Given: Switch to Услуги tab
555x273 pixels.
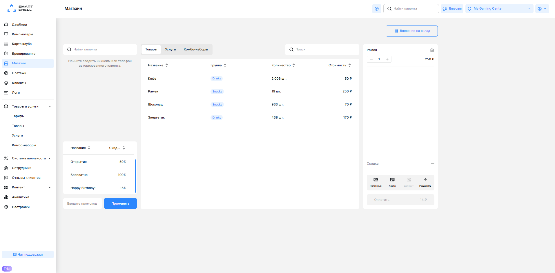Looking at the screenshot, I should point(171,49).
